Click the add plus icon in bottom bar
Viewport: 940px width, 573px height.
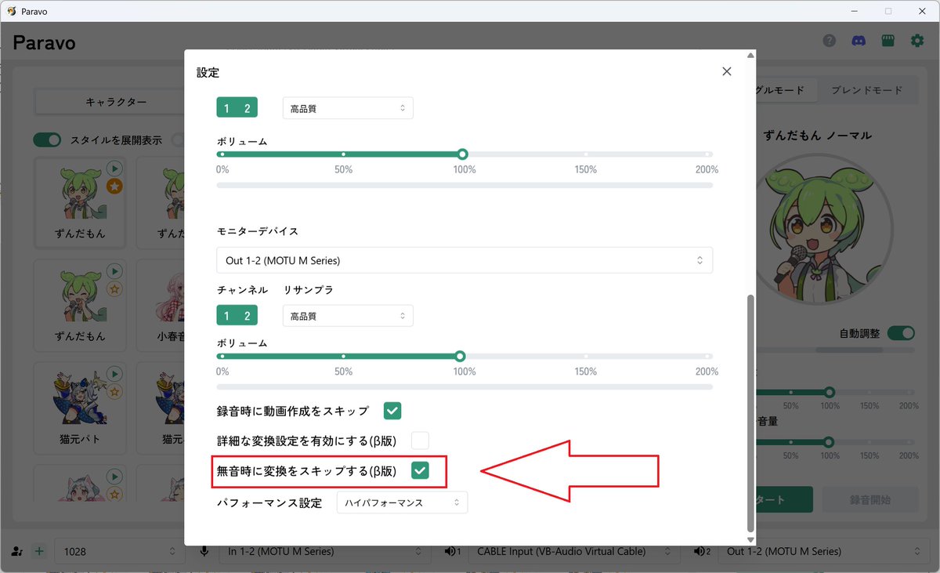[x=39, y=551]
